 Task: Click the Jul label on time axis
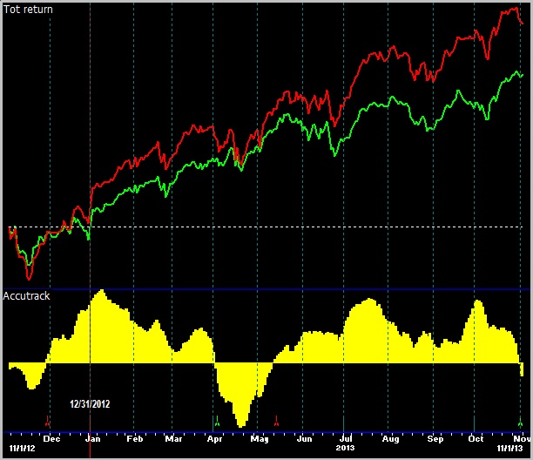click(346, 439)
